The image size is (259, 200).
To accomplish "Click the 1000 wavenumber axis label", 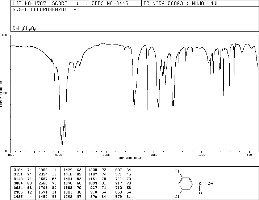I will (x=201, y=155).
